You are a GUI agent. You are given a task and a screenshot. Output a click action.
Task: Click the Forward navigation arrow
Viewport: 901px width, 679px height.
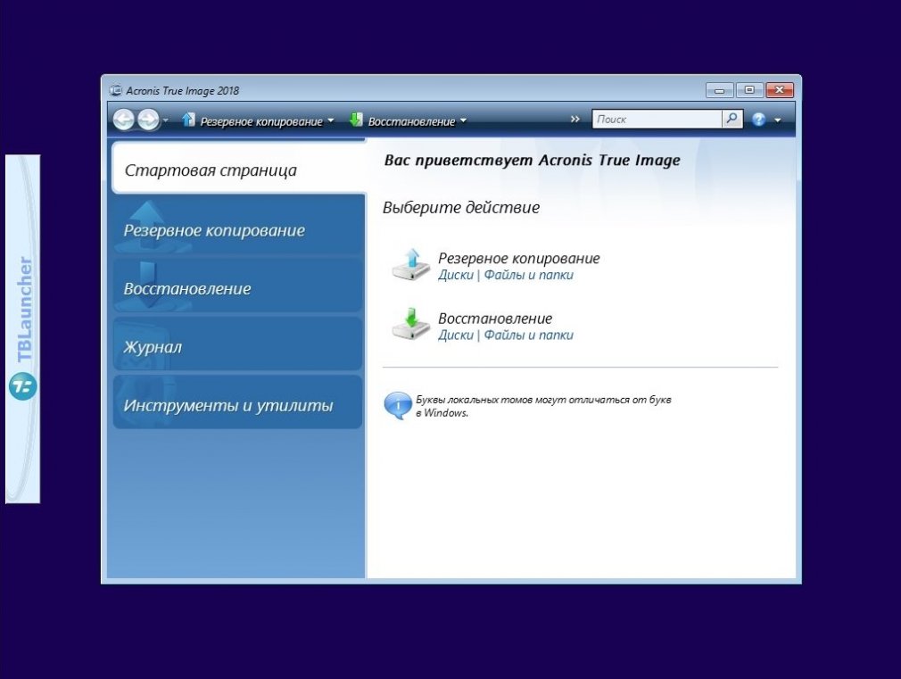148,120
